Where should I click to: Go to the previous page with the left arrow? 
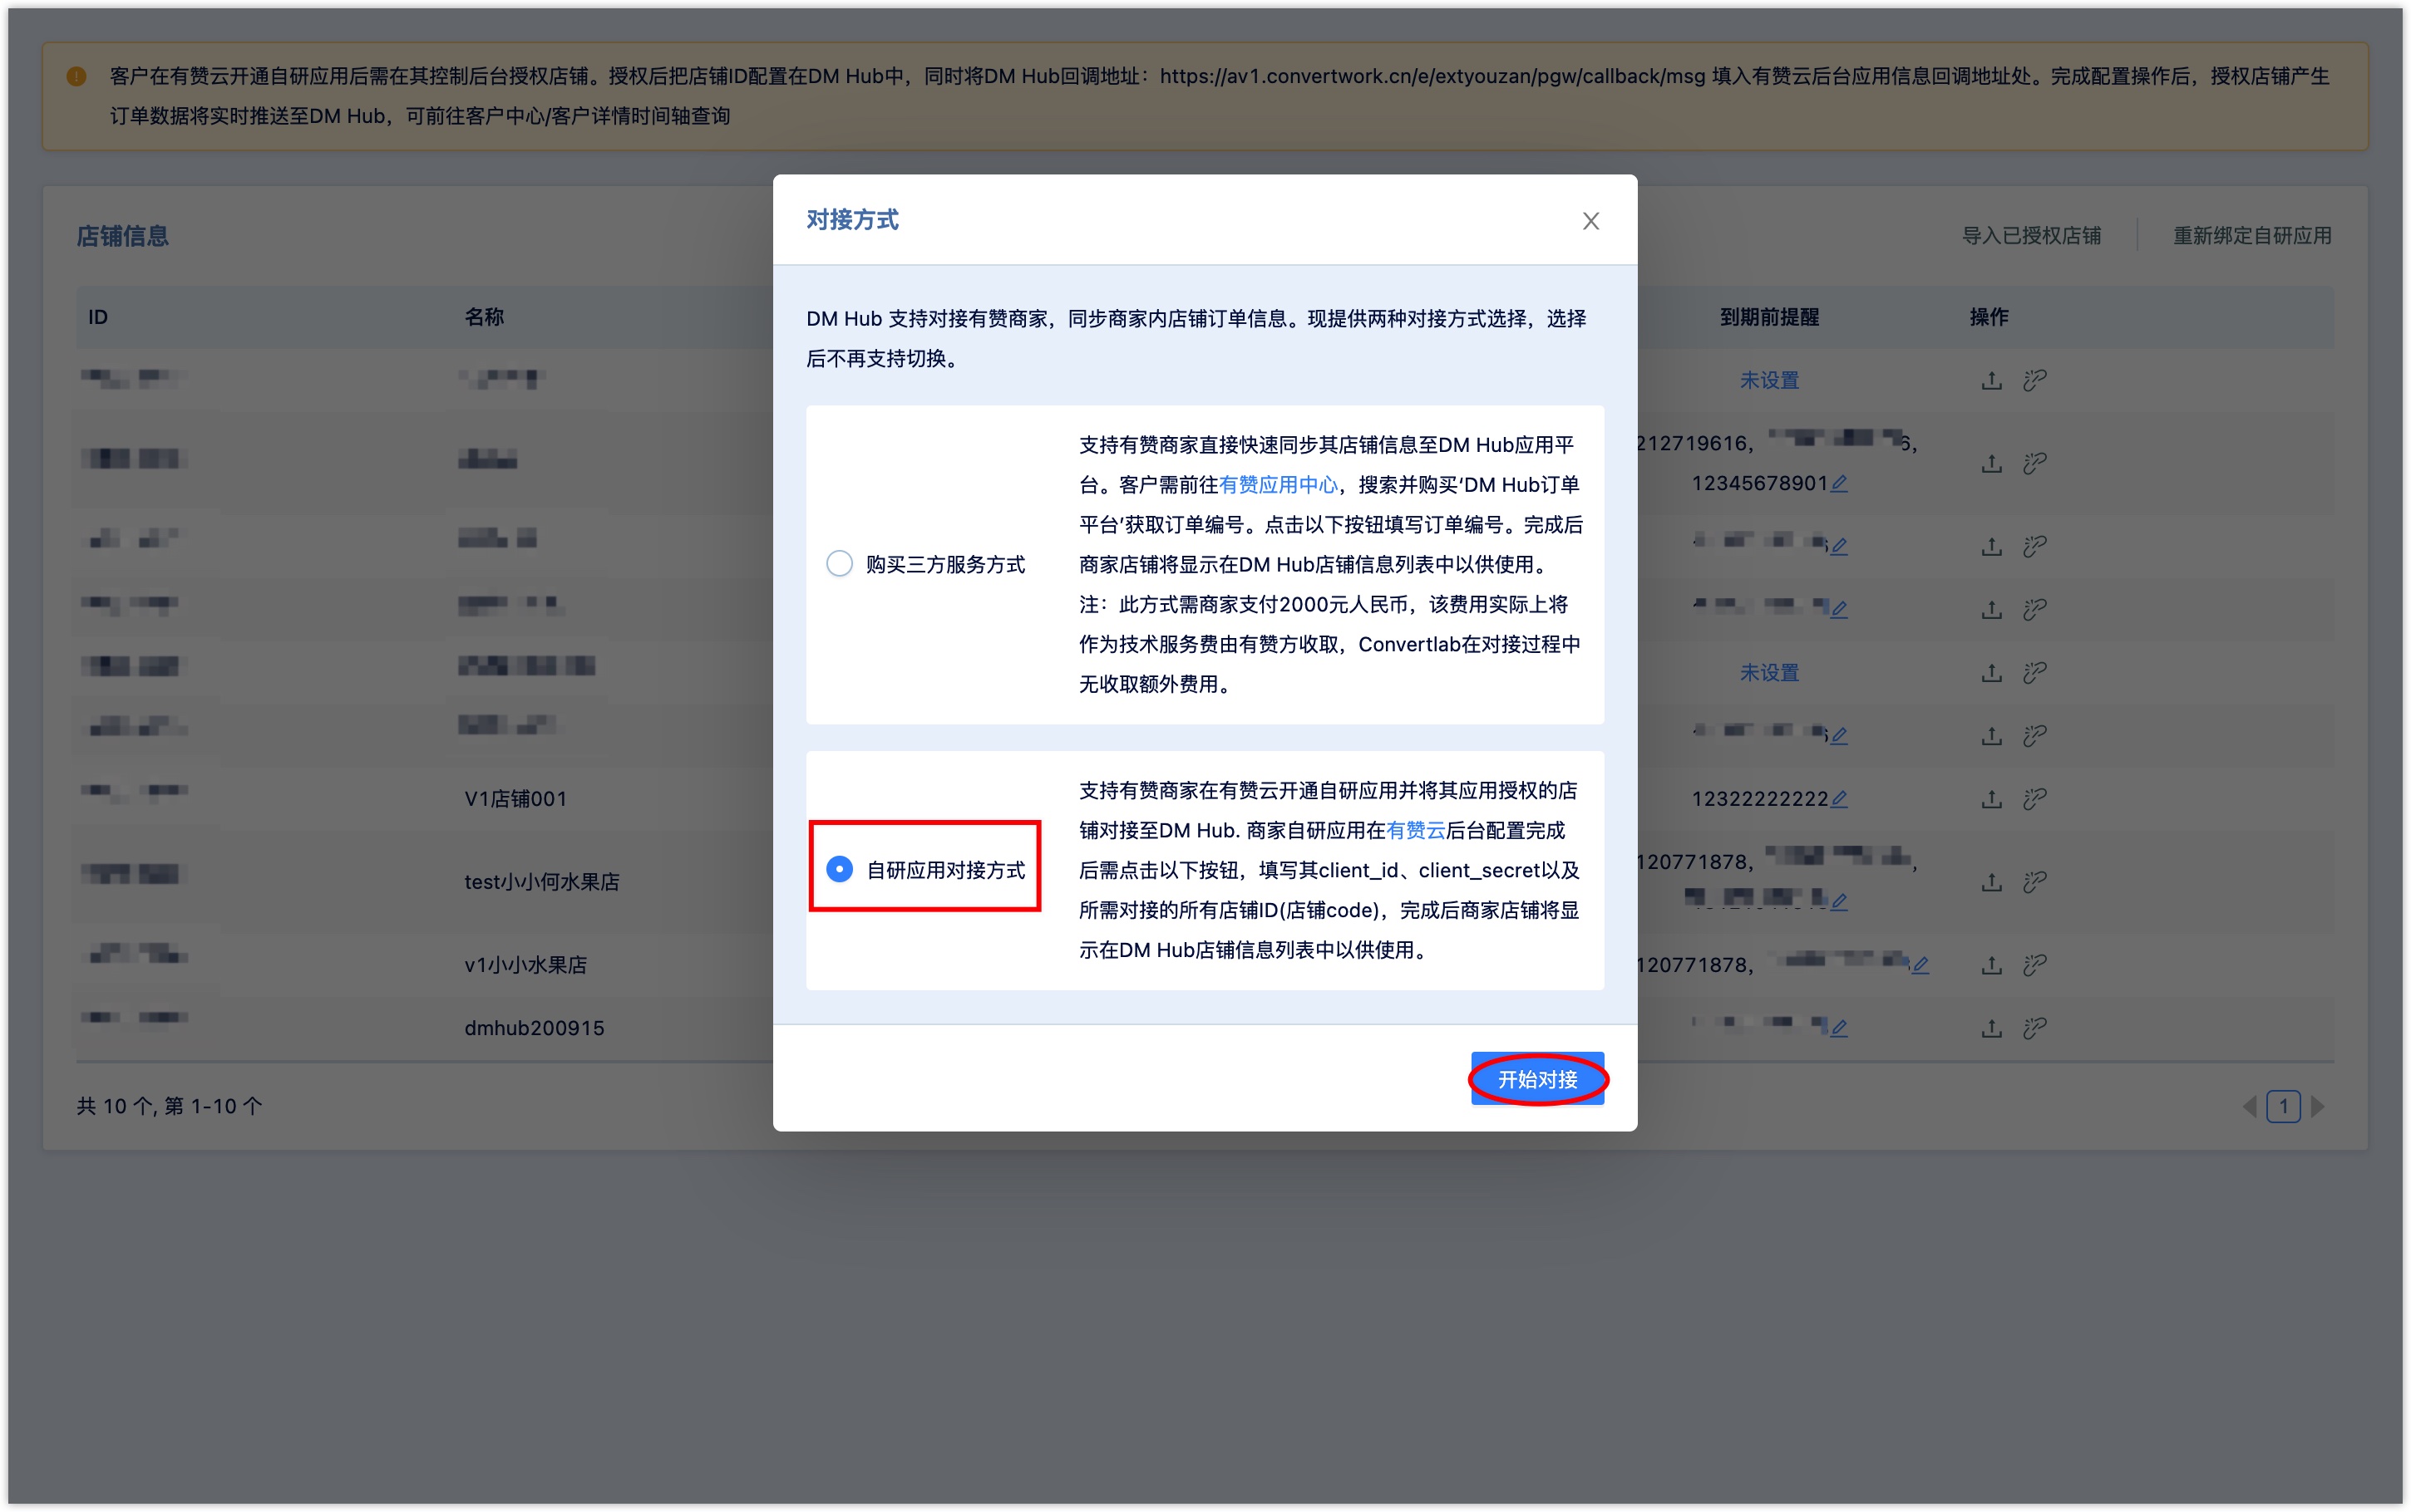[x=2249, y=1106]
